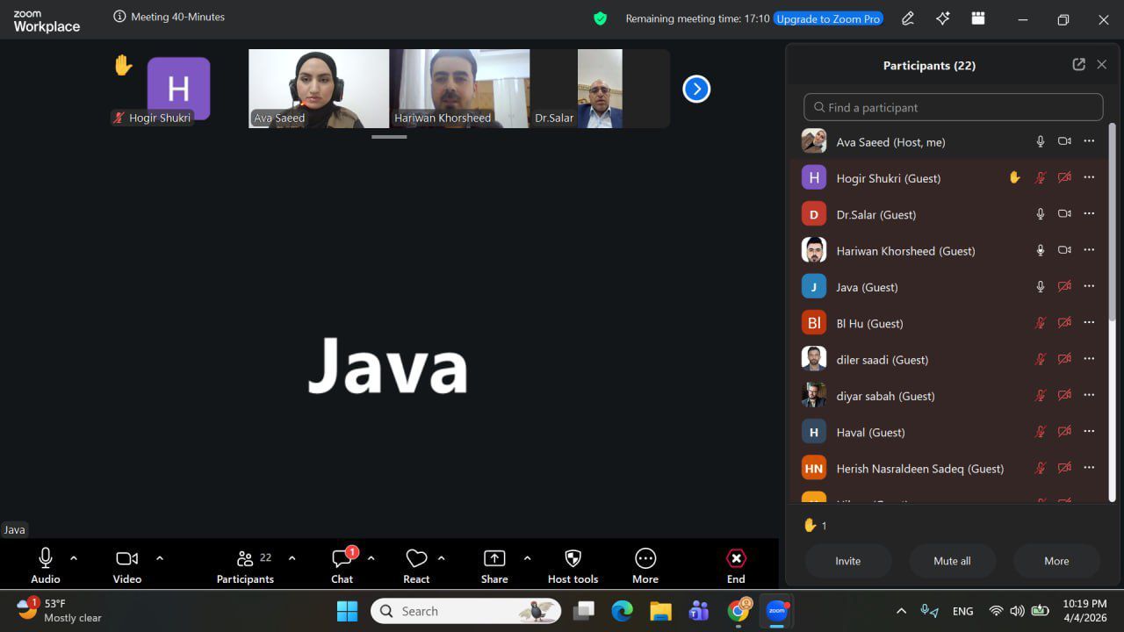
Task: Open the More menu in toolbar
Action: (645, 559)
